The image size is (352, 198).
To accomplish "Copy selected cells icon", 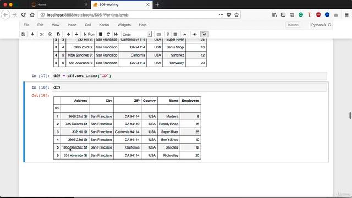I will coord(50,34).
